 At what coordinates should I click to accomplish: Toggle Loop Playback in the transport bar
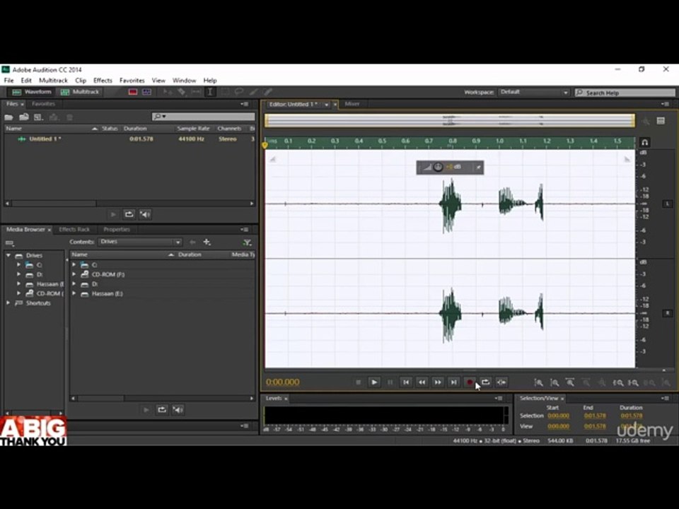pyautogui.click(x=485, y=382)
